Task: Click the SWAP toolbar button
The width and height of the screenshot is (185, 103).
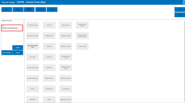Action: (x=18, y=10)
